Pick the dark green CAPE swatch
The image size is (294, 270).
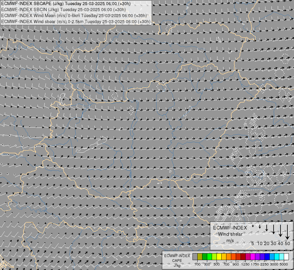[x=205, y=257]
